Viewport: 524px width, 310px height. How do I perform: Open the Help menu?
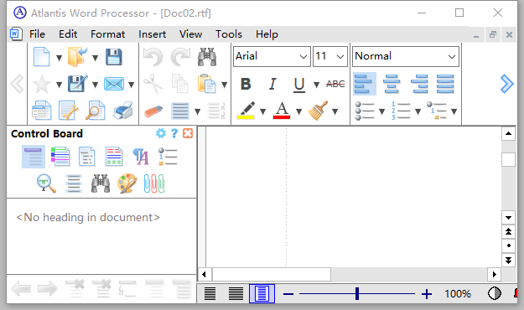(x=267, y=34)
